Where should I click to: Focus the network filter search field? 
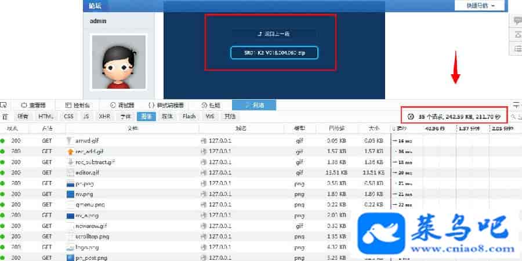coord(516,117)
